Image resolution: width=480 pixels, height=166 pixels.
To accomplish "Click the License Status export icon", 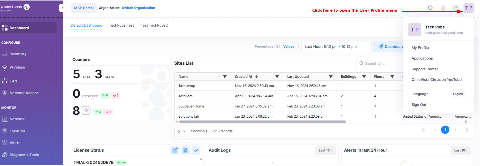I will pos(175,150).
